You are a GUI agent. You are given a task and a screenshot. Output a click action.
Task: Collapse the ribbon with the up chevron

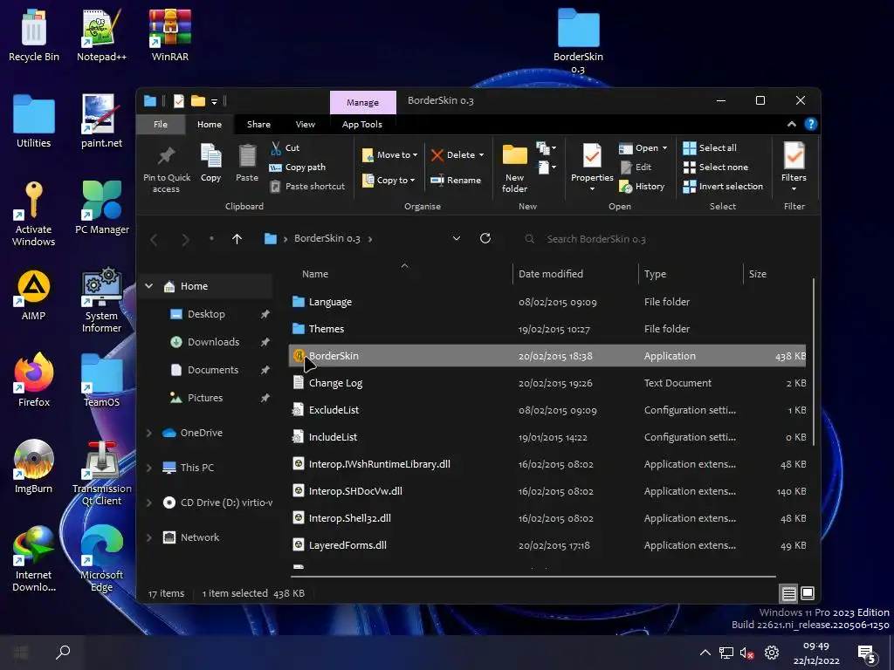click(791, 124)
